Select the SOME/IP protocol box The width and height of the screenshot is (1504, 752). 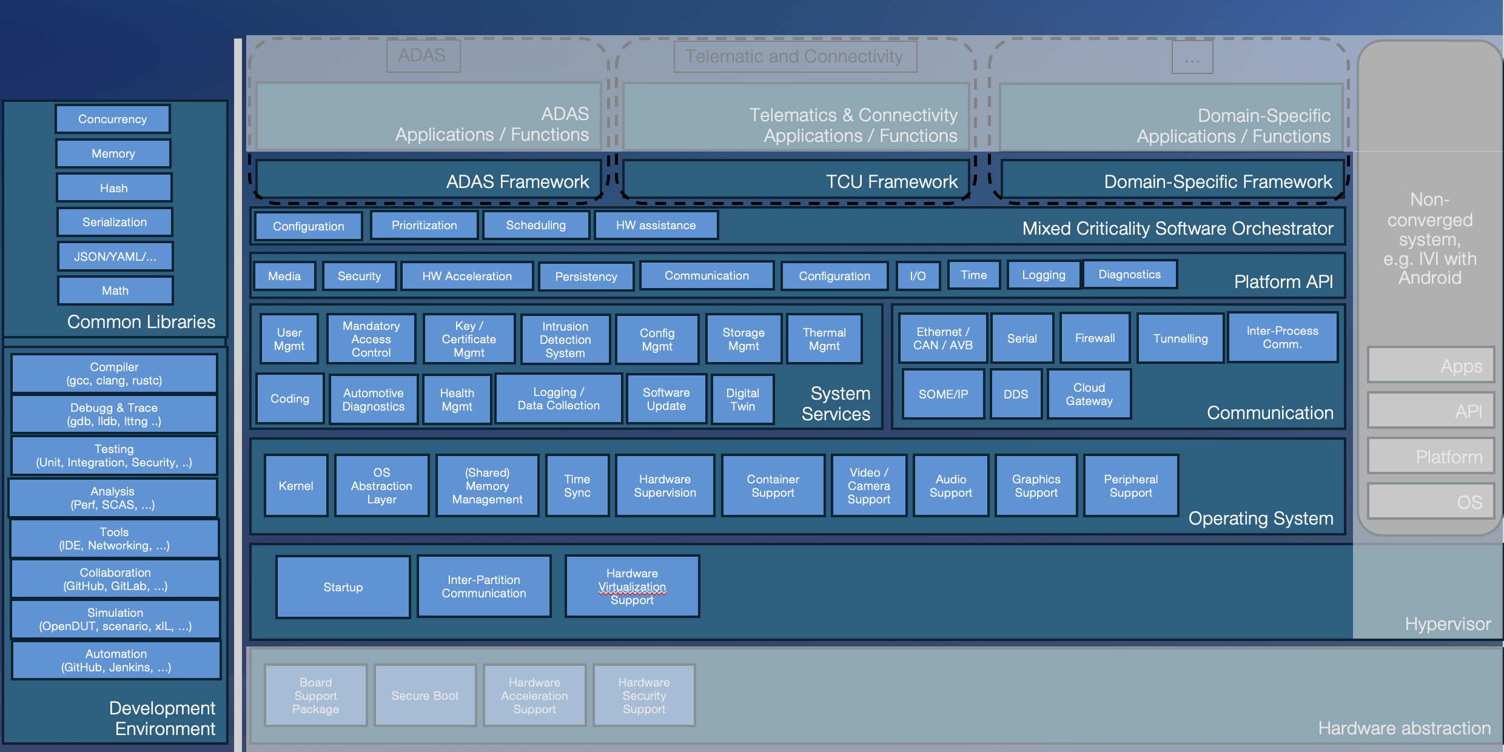point(942,394)
